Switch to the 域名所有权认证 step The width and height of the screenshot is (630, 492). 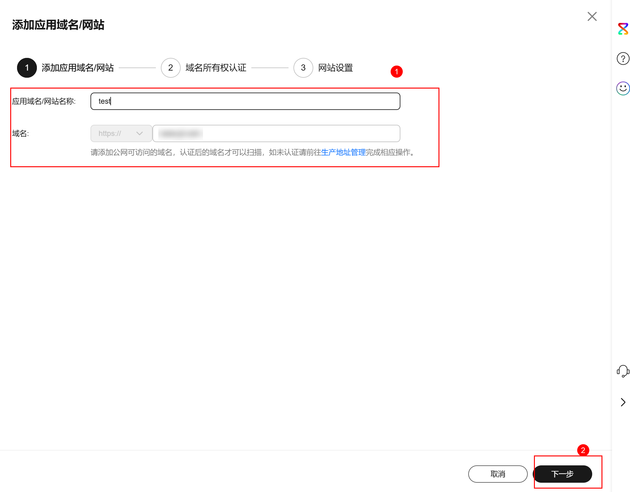point(216,68)
